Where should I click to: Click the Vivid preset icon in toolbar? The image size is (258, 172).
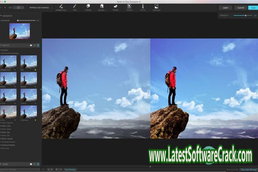click(x=75, y=6)
